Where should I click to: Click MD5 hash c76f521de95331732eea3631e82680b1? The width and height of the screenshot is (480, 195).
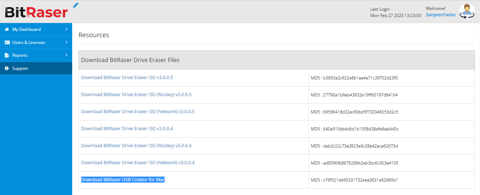(360, 180)
